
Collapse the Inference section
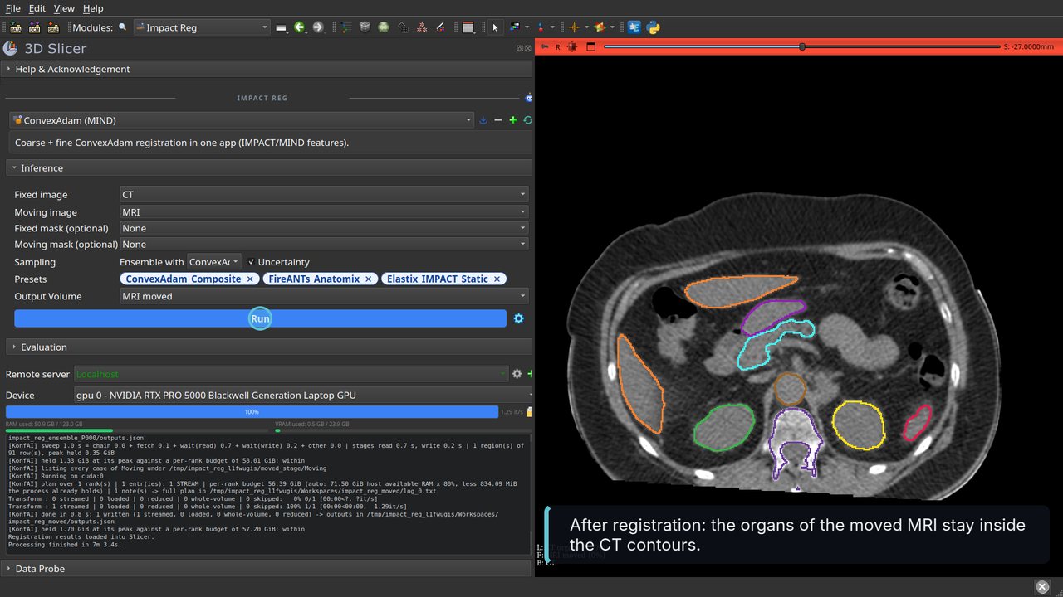tap(267, 167)
